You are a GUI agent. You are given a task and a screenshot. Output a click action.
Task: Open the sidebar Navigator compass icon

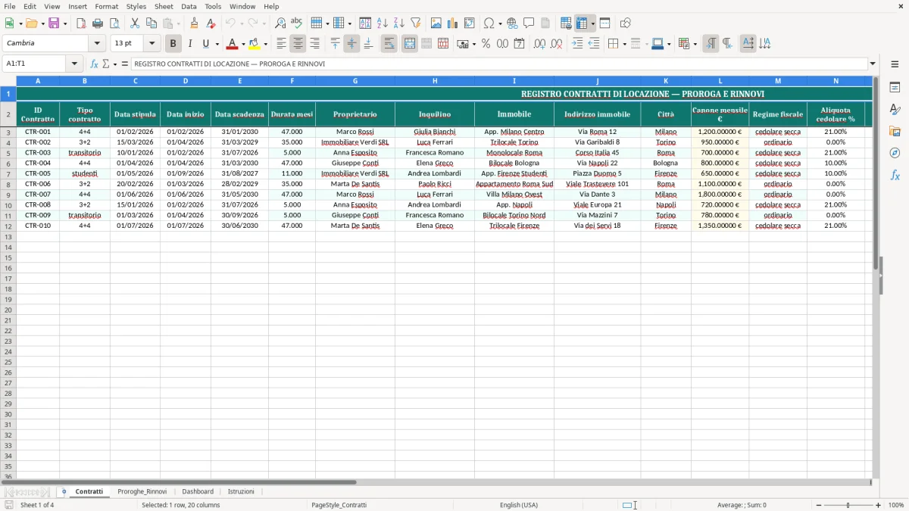click(895, 153)
